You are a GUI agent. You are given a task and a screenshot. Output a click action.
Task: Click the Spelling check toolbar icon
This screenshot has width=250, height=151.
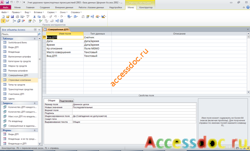[x=28, y=16]
